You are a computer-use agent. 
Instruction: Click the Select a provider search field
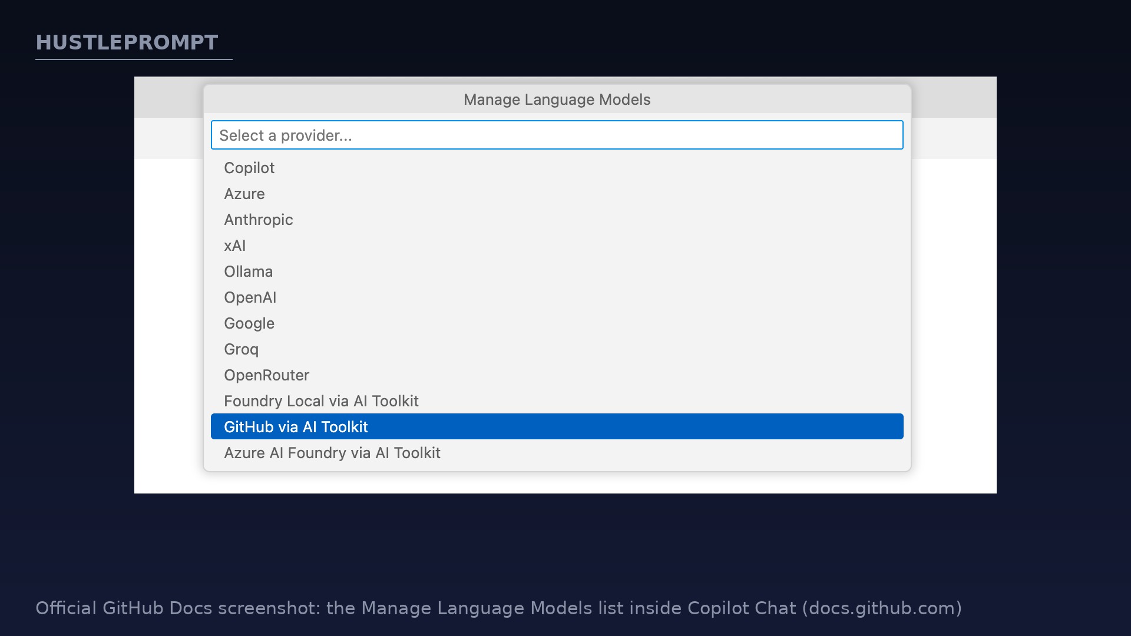coord(557,135)
